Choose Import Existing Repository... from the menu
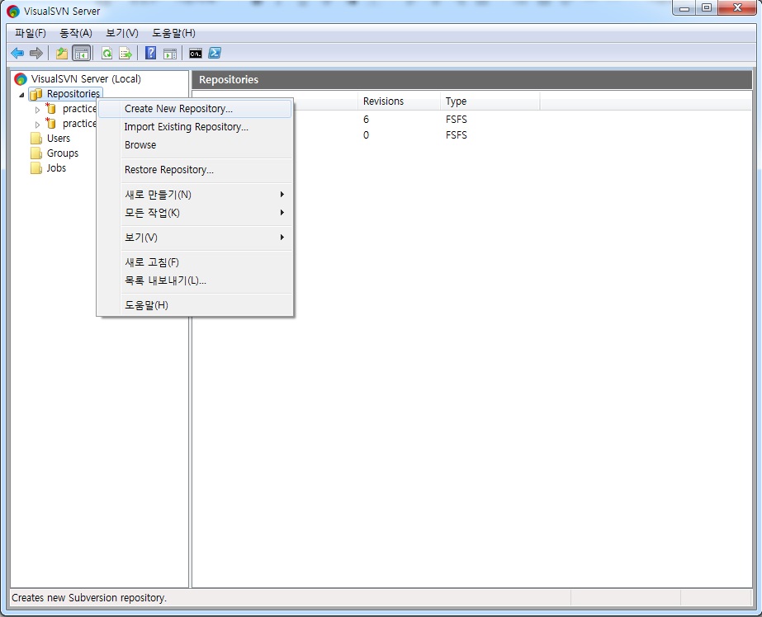The height and width of the screenshot is (617, 762). pos(195,127)
